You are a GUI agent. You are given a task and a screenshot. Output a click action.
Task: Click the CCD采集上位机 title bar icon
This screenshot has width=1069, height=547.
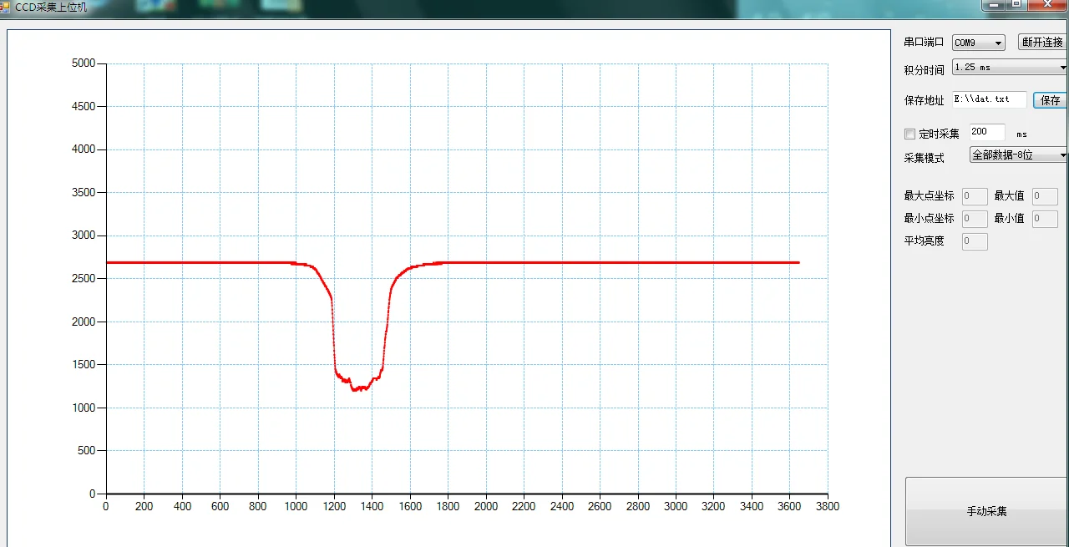click(6, 7)
